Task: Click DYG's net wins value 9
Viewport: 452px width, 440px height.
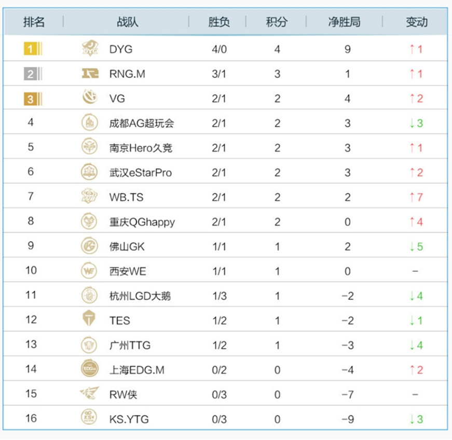Action: (x=348, y=49)
